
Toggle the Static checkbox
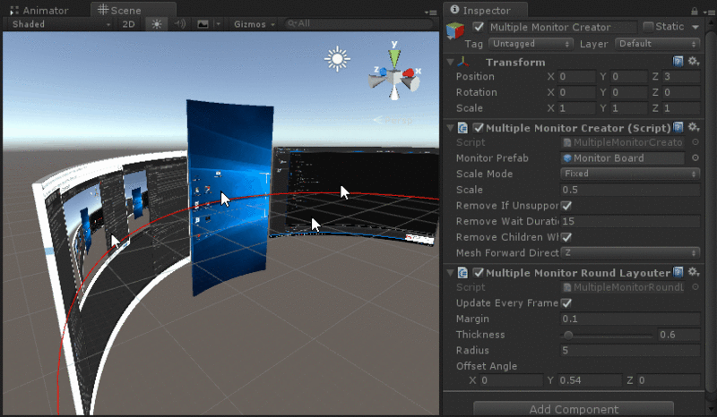(648, 27)
